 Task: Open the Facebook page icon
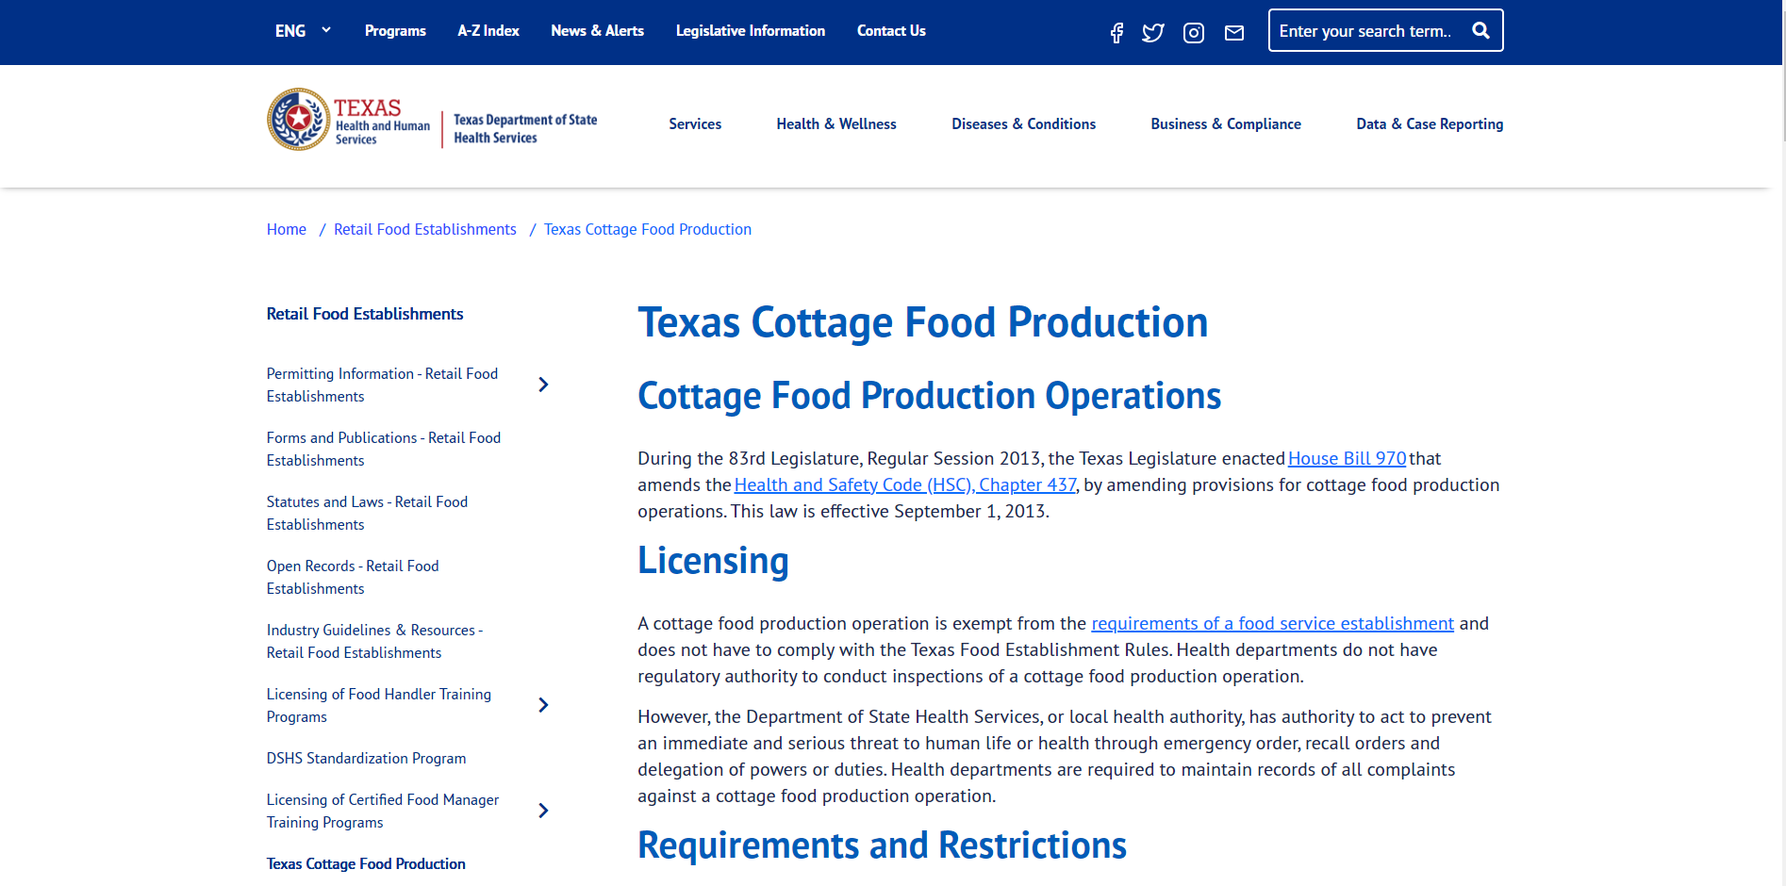click(x=1116, y=31)
